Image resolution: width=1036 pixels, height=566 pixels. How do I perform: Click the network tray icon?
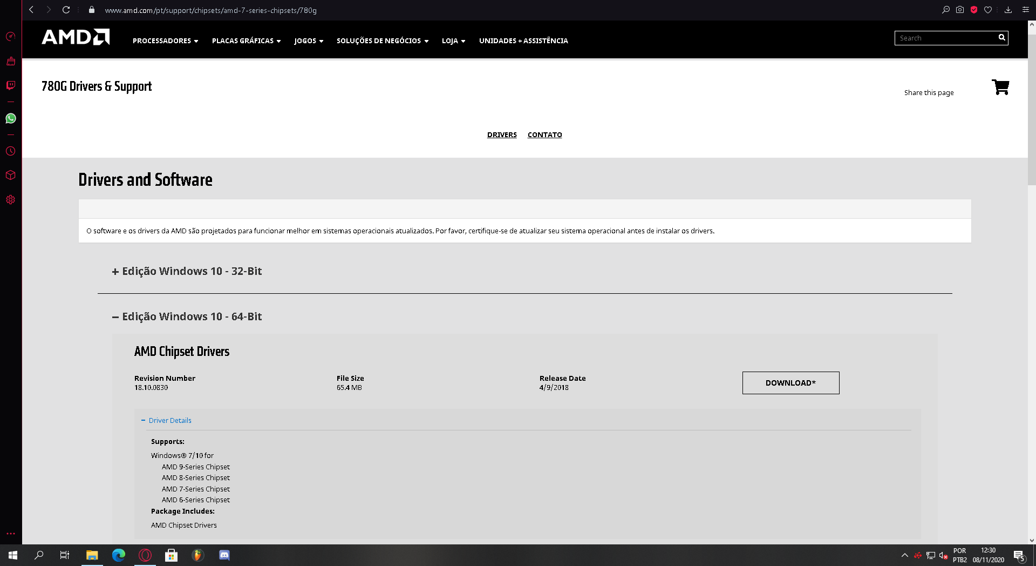[x=931, y=555]
